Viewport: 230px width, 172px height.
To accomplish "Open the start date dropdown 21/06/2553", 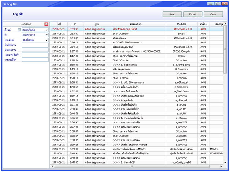I will 46,30.
